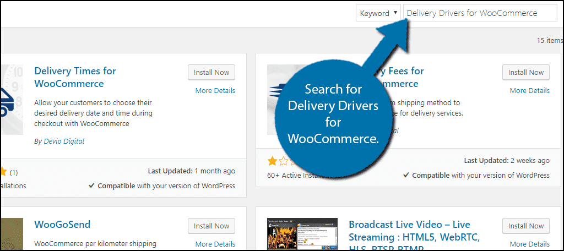Open the Keyword search type dropdown
The image size is (564, 251).
(x=378, y=13)
